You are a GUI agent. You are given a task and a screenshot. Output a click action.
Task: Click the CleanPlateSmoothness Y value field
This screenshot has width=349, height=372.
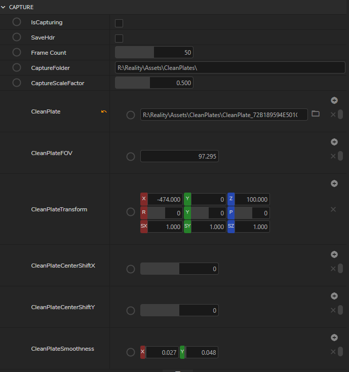202,352
